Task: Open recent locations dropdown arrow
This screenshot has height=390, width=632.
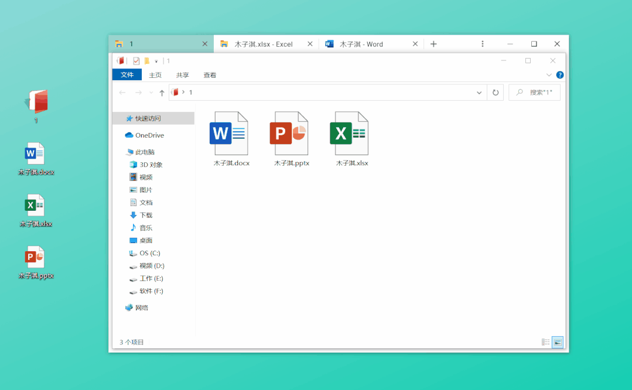Action: [x=151, y=93]
